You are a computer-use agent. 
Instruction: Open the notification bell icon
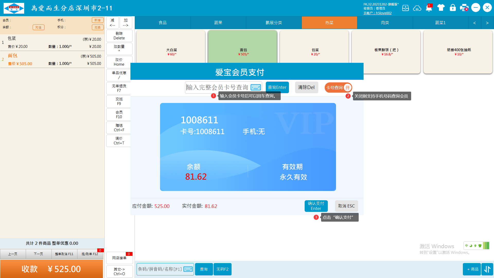(429, 8)
